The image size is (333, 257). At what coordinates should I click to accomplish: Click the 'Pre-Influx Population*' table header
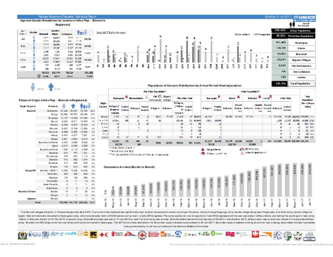[154, 92]
